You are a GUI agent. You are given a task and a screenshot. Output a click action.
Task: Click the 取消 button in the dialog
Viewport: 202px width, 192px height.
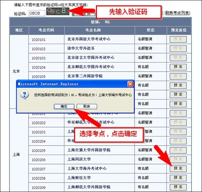(x=87, y=106)
